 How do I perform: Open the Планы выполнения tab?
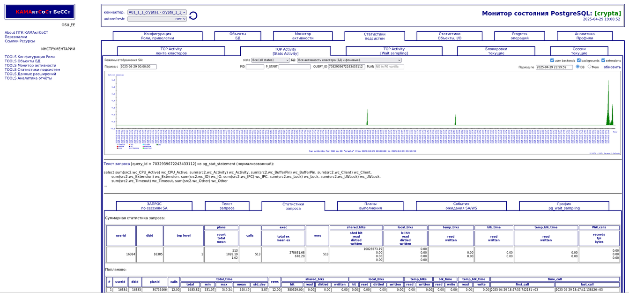point(370,206)
